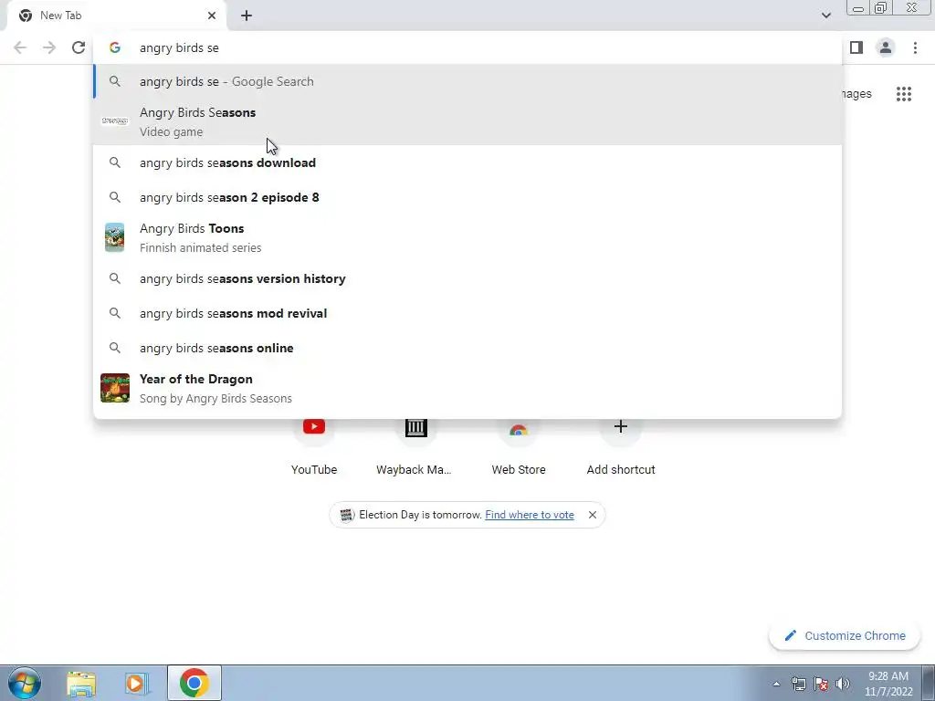The width and height of the screenshot is (935, 701).
Task: Click the search magnifier beside 'seasons download'
Action: tap(114, 162)
